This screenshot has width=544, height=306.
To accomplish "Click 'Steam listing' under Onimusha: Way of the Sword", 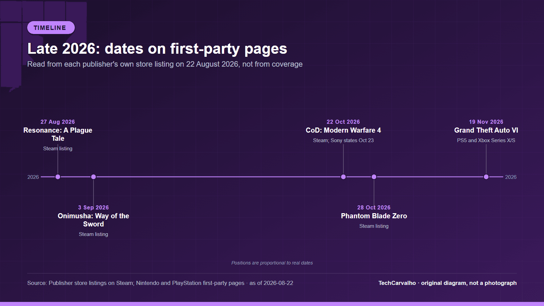I will (93, 234).
